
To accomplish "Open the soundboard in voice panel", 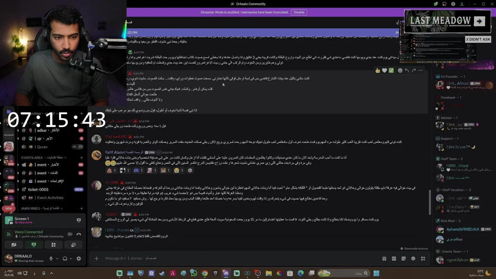I will point(73,245).
